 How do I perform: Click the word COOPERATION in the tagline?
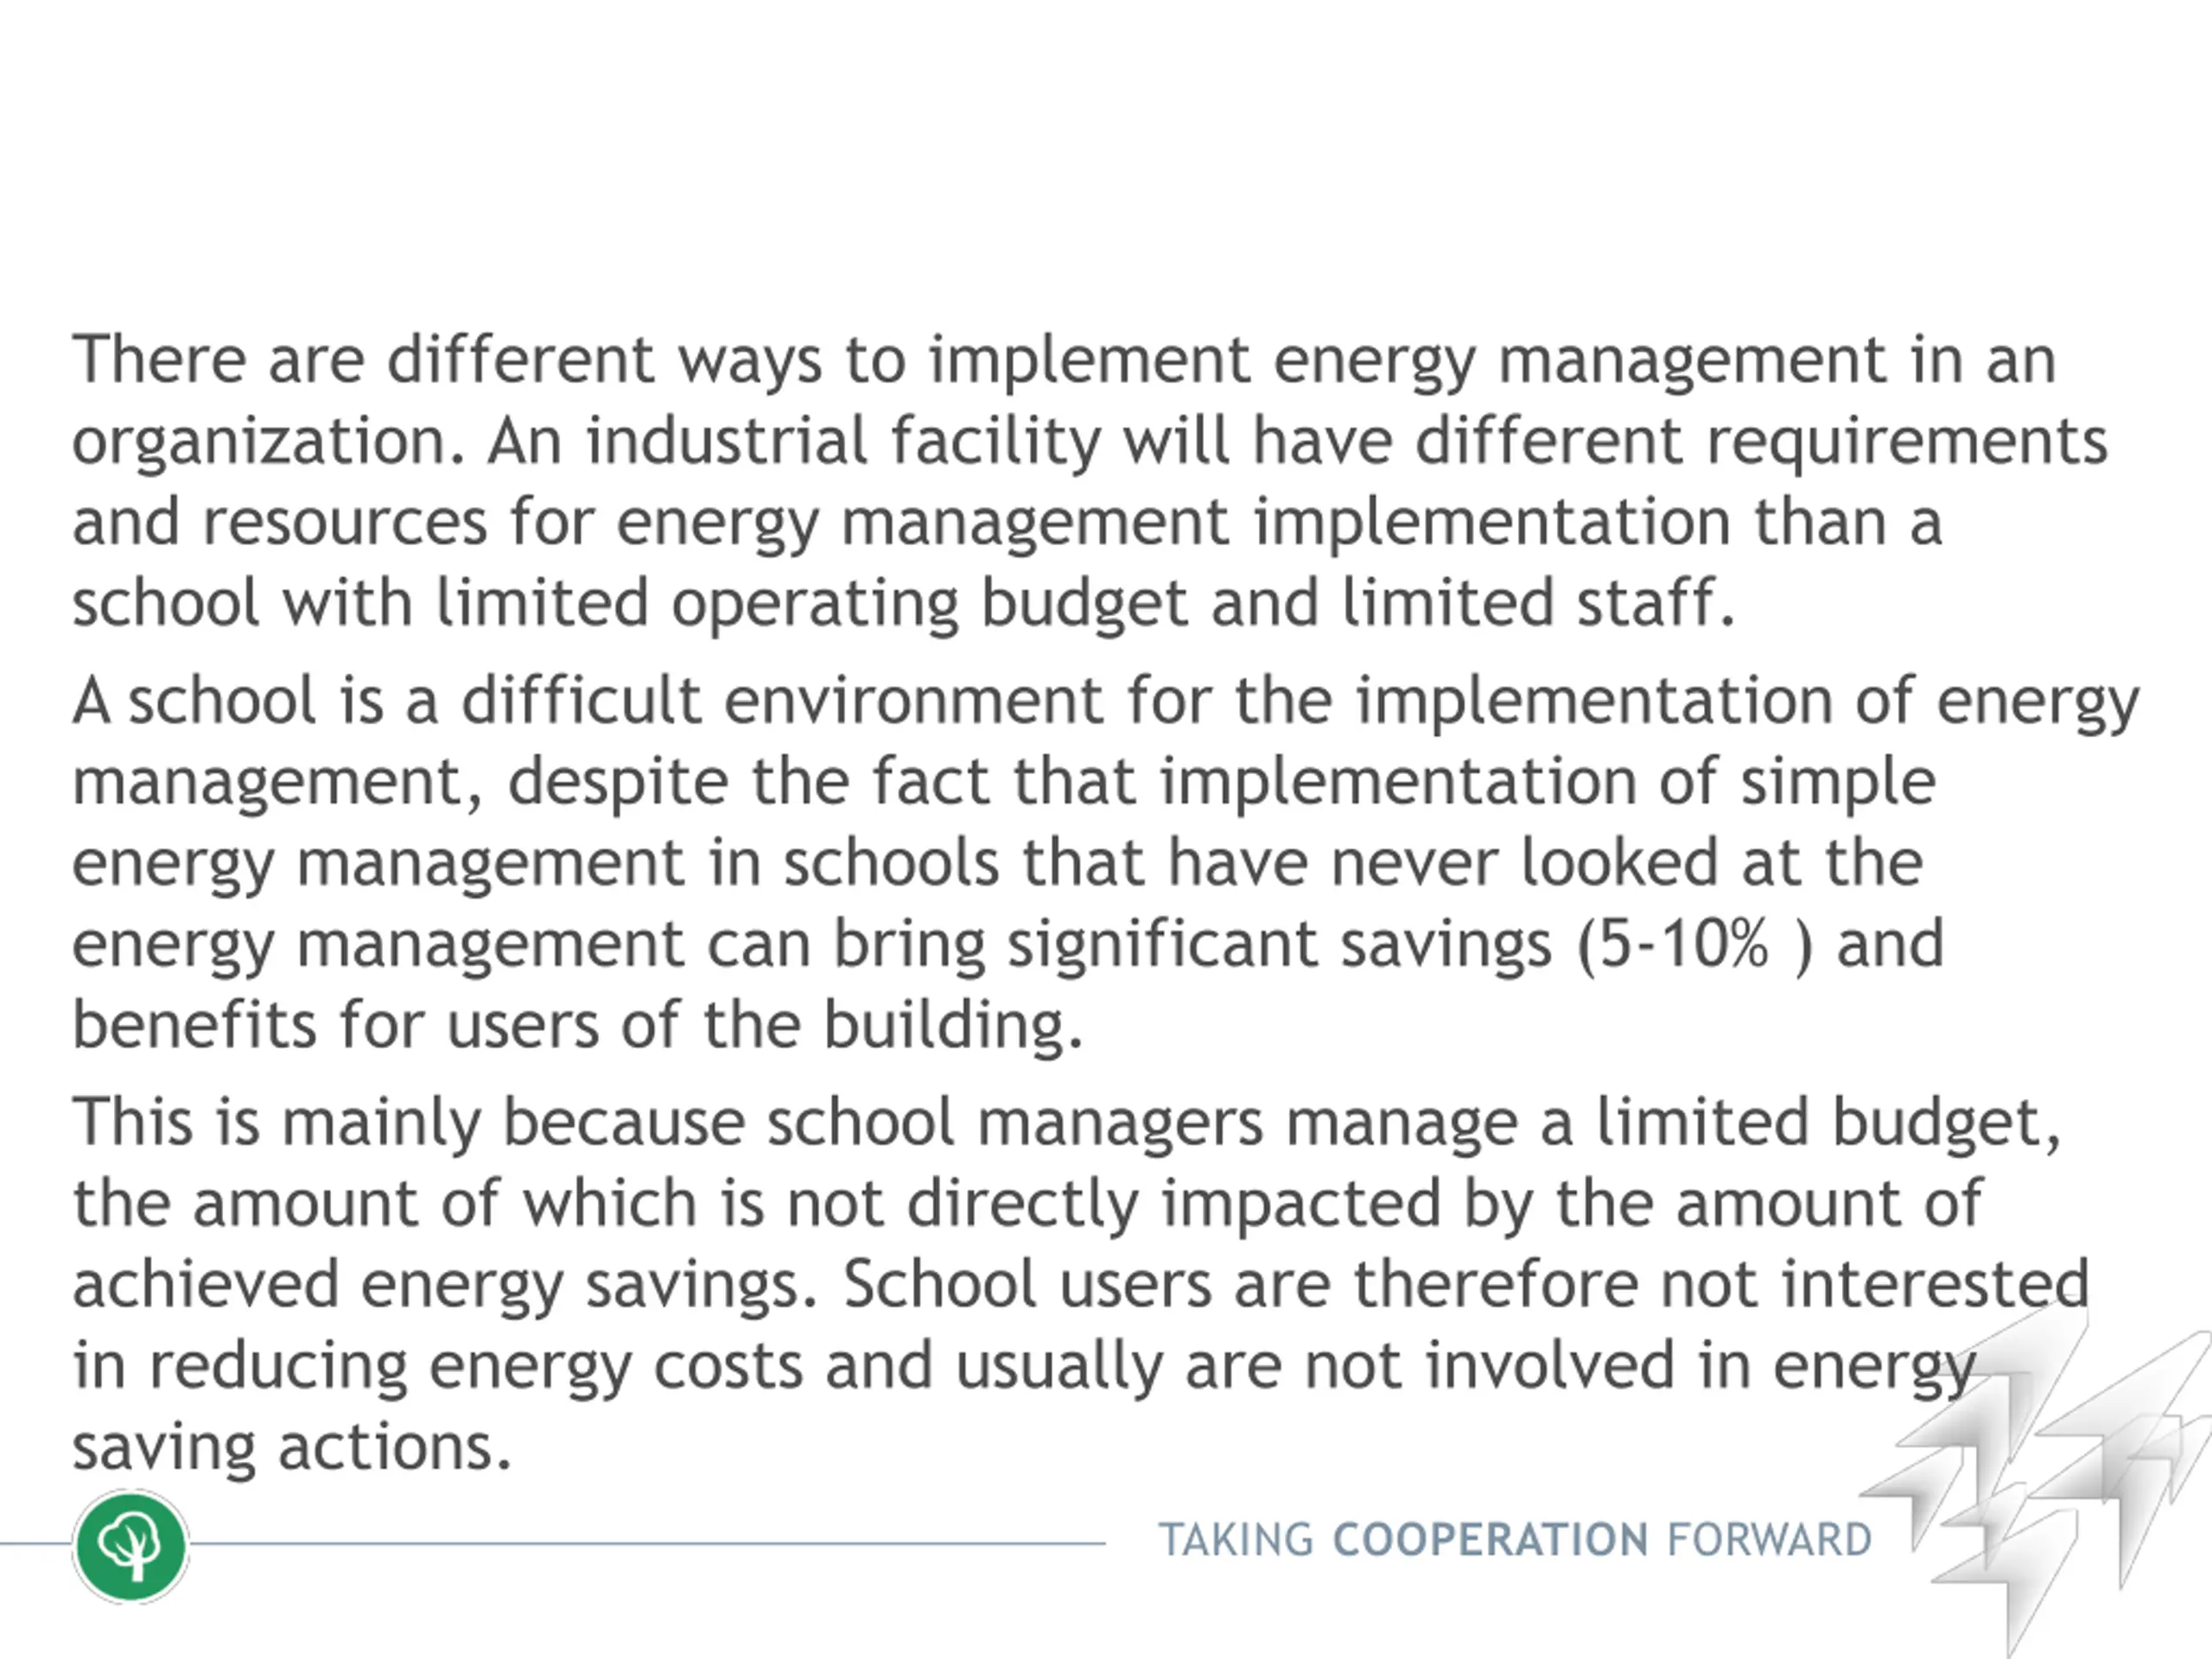click(x=1491, y=1540)
